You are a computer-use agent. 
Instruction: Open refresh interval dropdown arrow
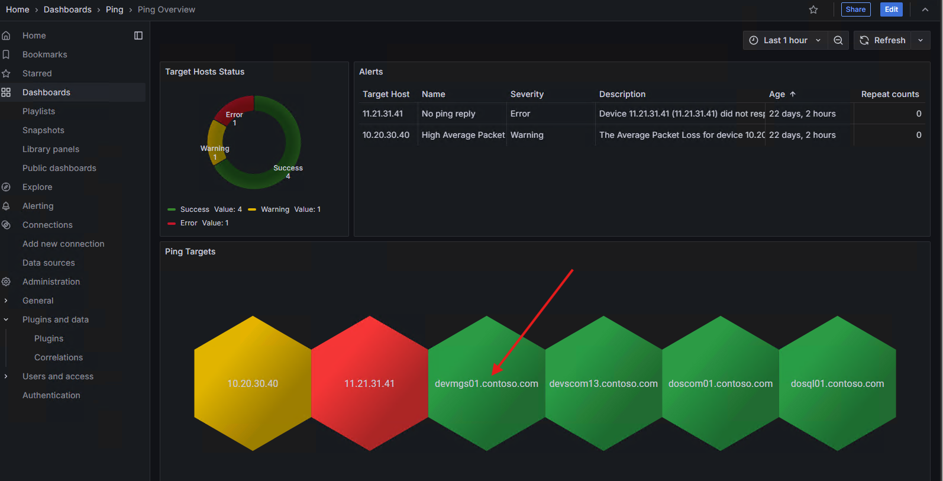click(x=921, y=40)
